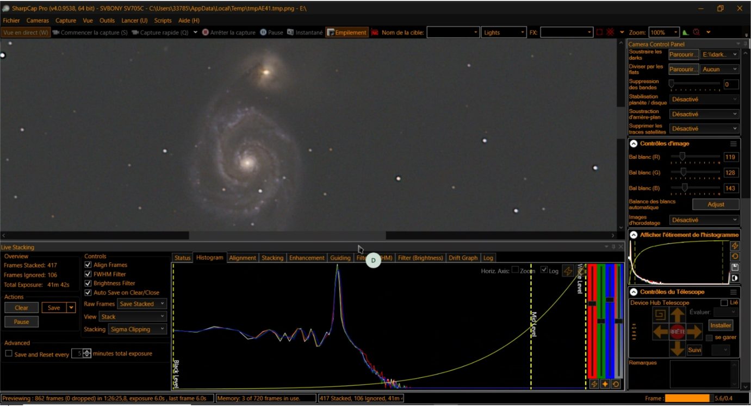This screenshot has height=406, width=751.
Task: Uncheck the Log axis checkbox
Action: [544, 271]
